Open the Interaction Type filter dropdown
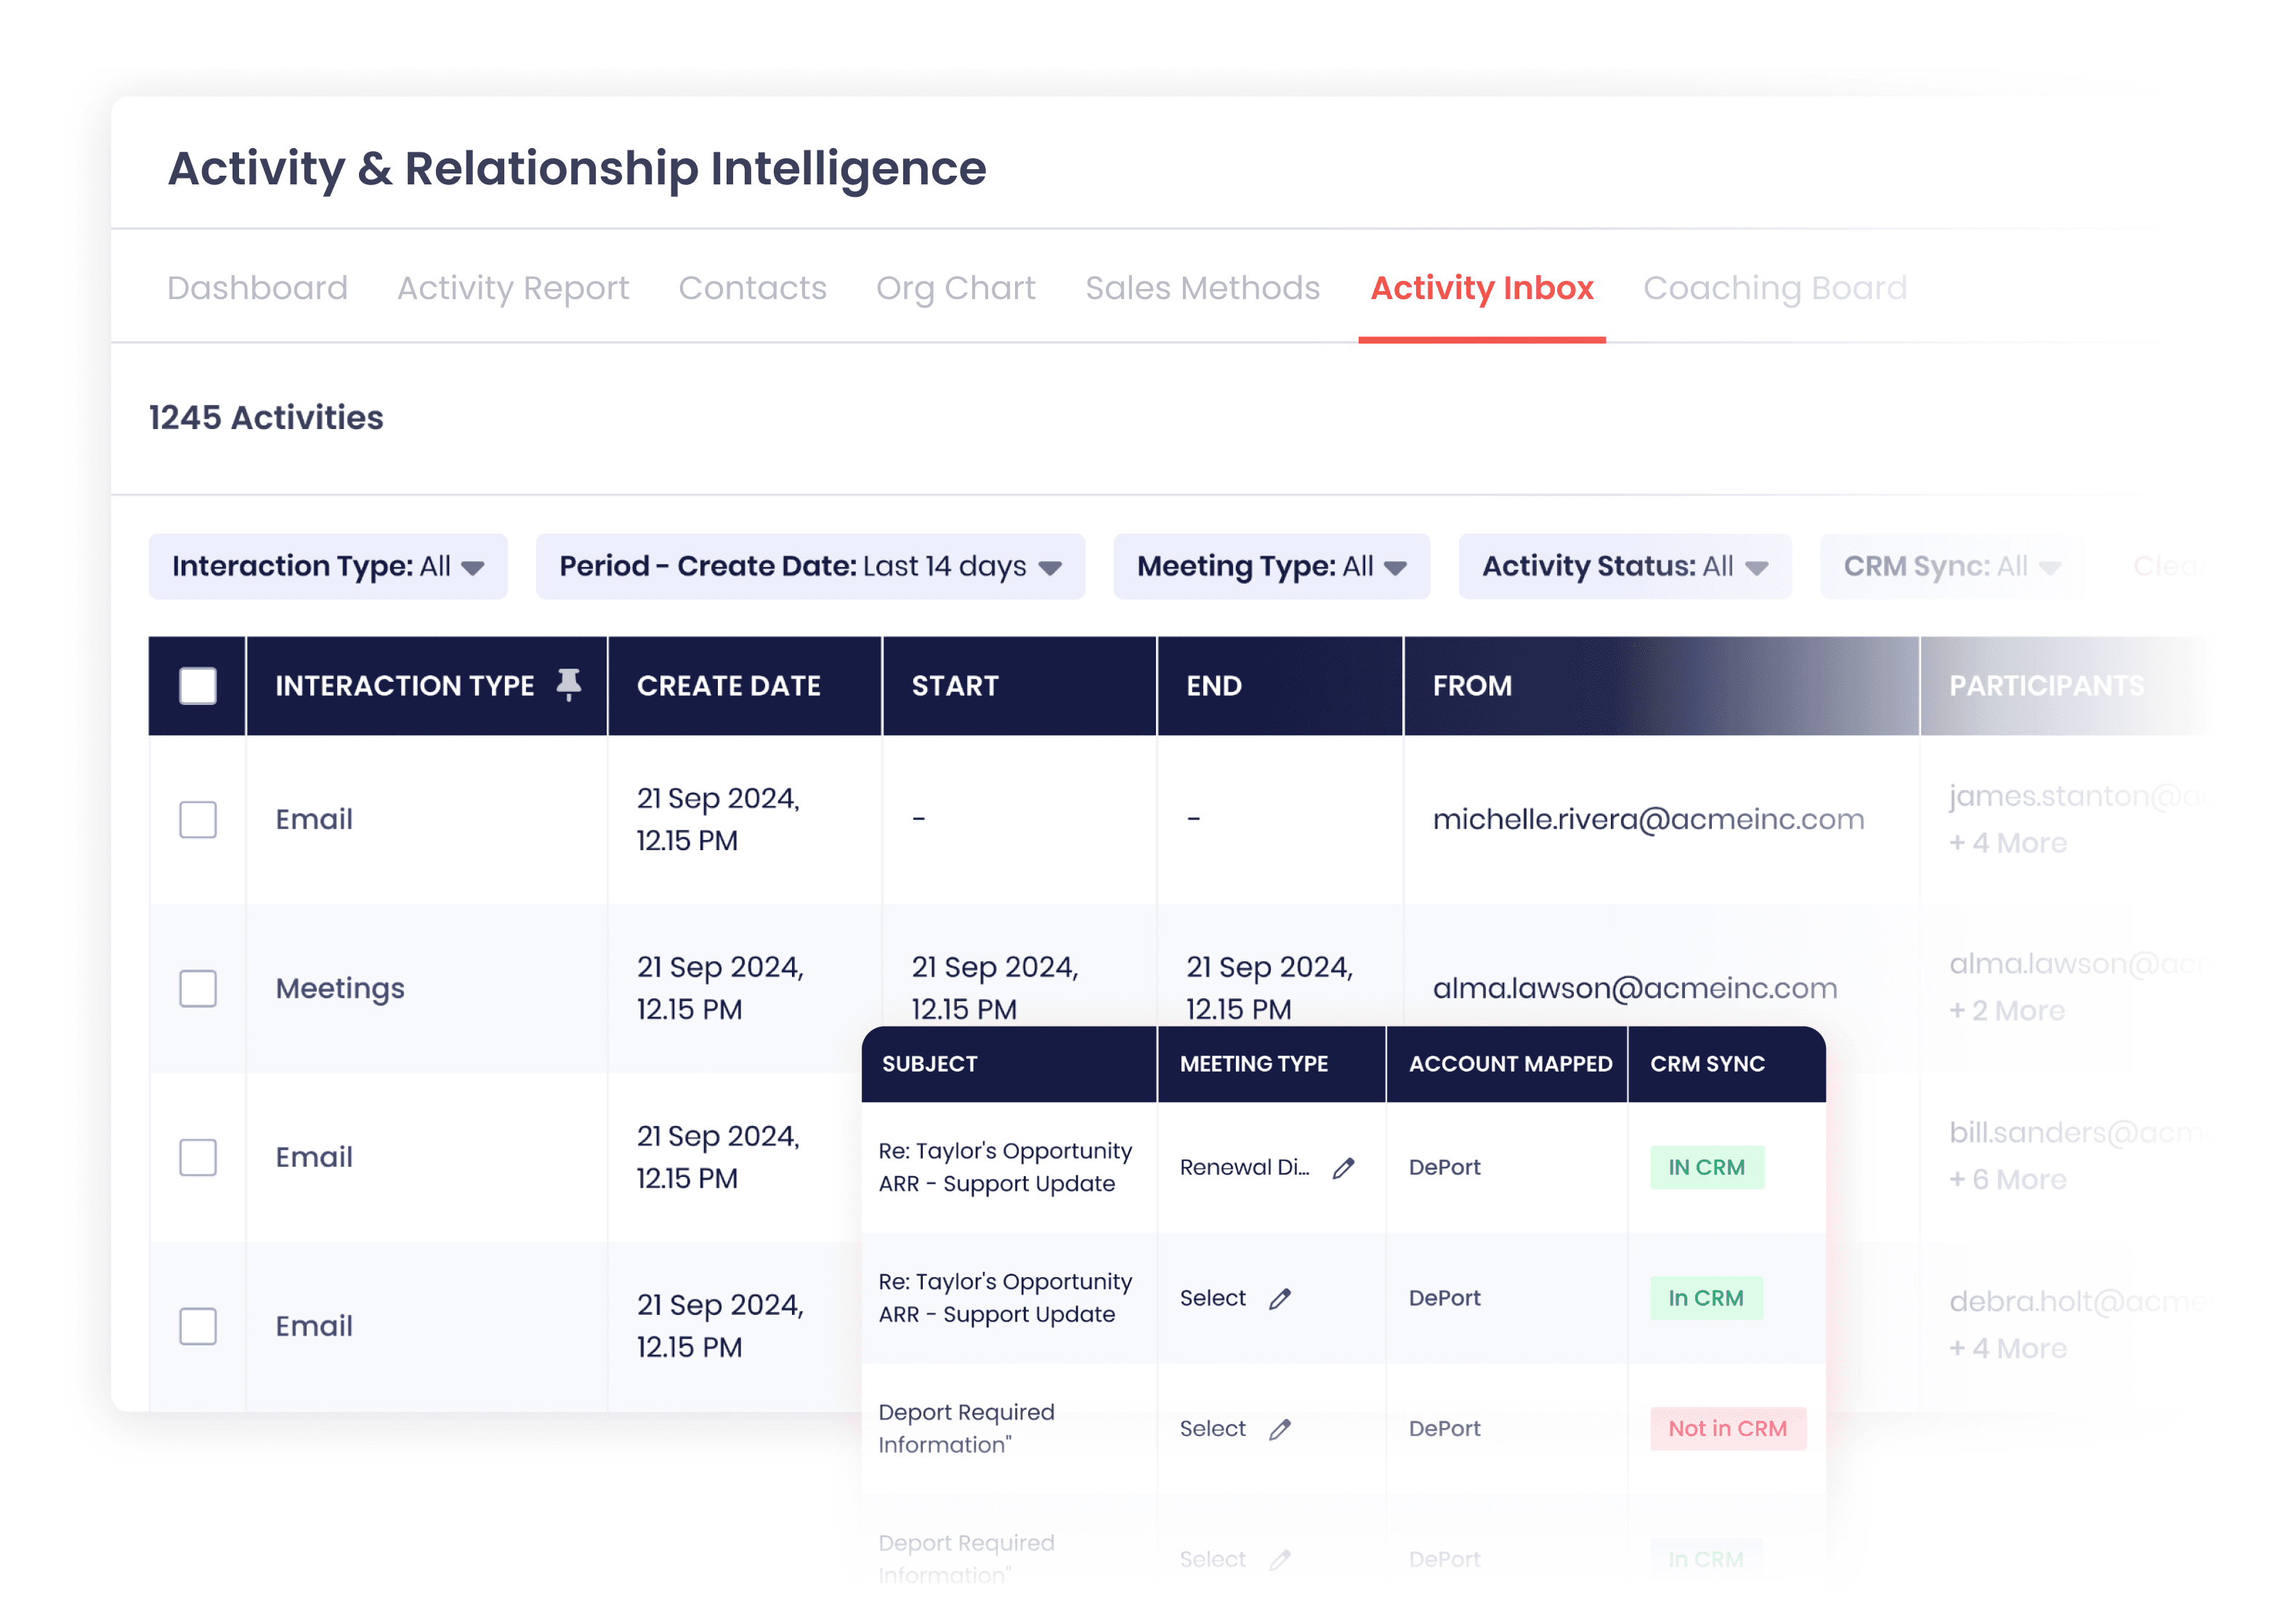This screenshot has height=1606, width=2296. pyautogui.click(x=327, y=566)
